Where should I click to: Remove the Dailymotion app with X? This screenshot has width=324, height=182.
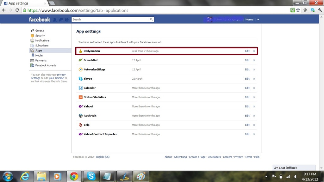tap(254, 51)
